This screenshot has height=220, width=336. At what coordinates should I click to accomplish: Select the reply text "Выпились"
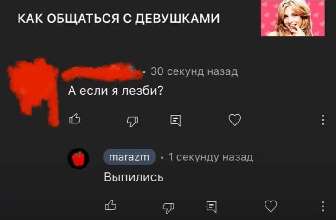coord(134,177)
